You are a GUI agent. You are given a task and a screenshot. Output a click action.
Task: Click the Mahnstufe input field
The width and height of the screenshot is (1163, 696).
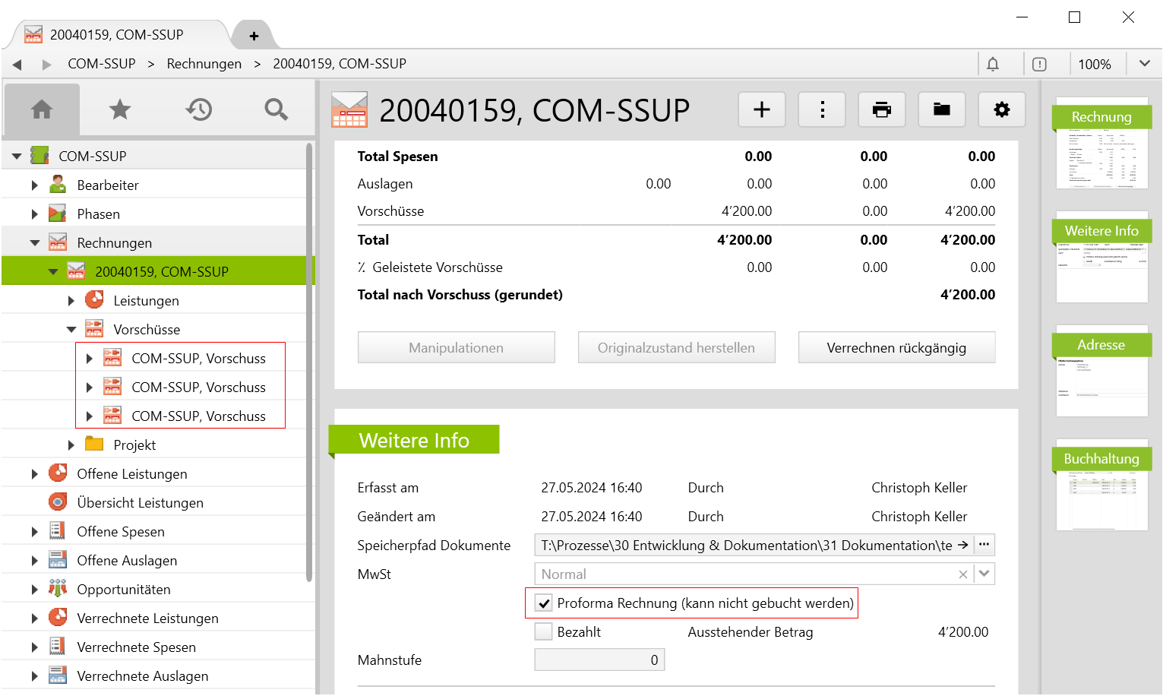599,660
